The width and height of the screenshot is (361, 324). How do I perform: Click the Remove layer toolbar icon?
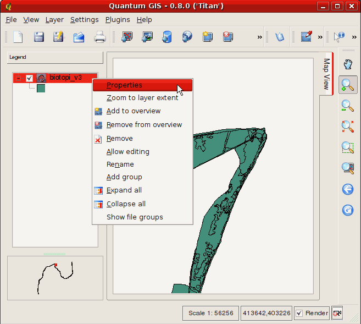tap(228, 37)
